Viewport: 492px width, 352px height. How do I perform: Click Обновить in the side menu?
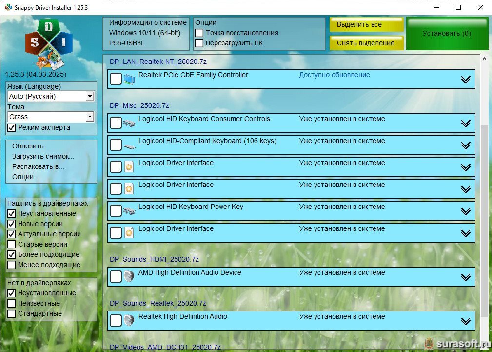click(x=28, y=146)
